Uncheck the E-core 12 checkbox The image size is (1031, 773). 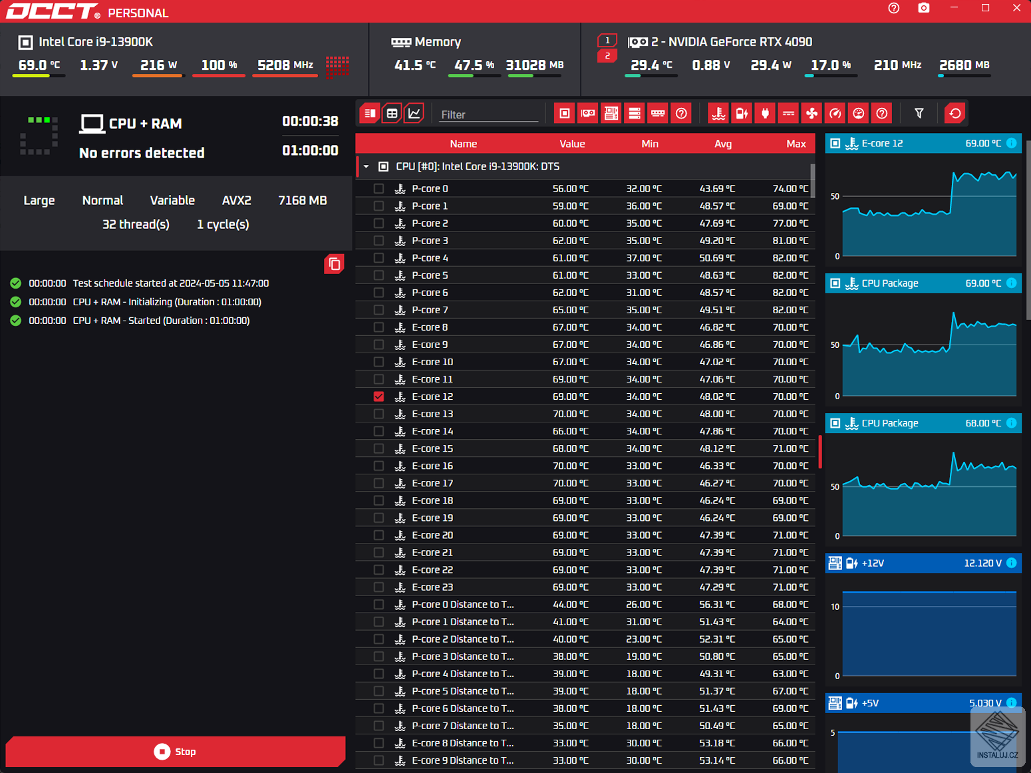379,396
